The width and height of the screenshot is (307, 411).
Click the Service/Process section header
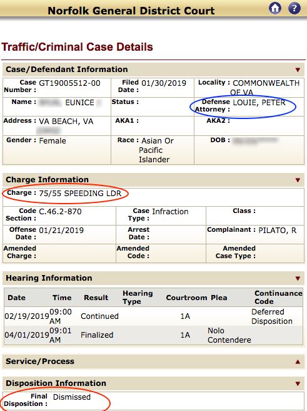[154, 362]
